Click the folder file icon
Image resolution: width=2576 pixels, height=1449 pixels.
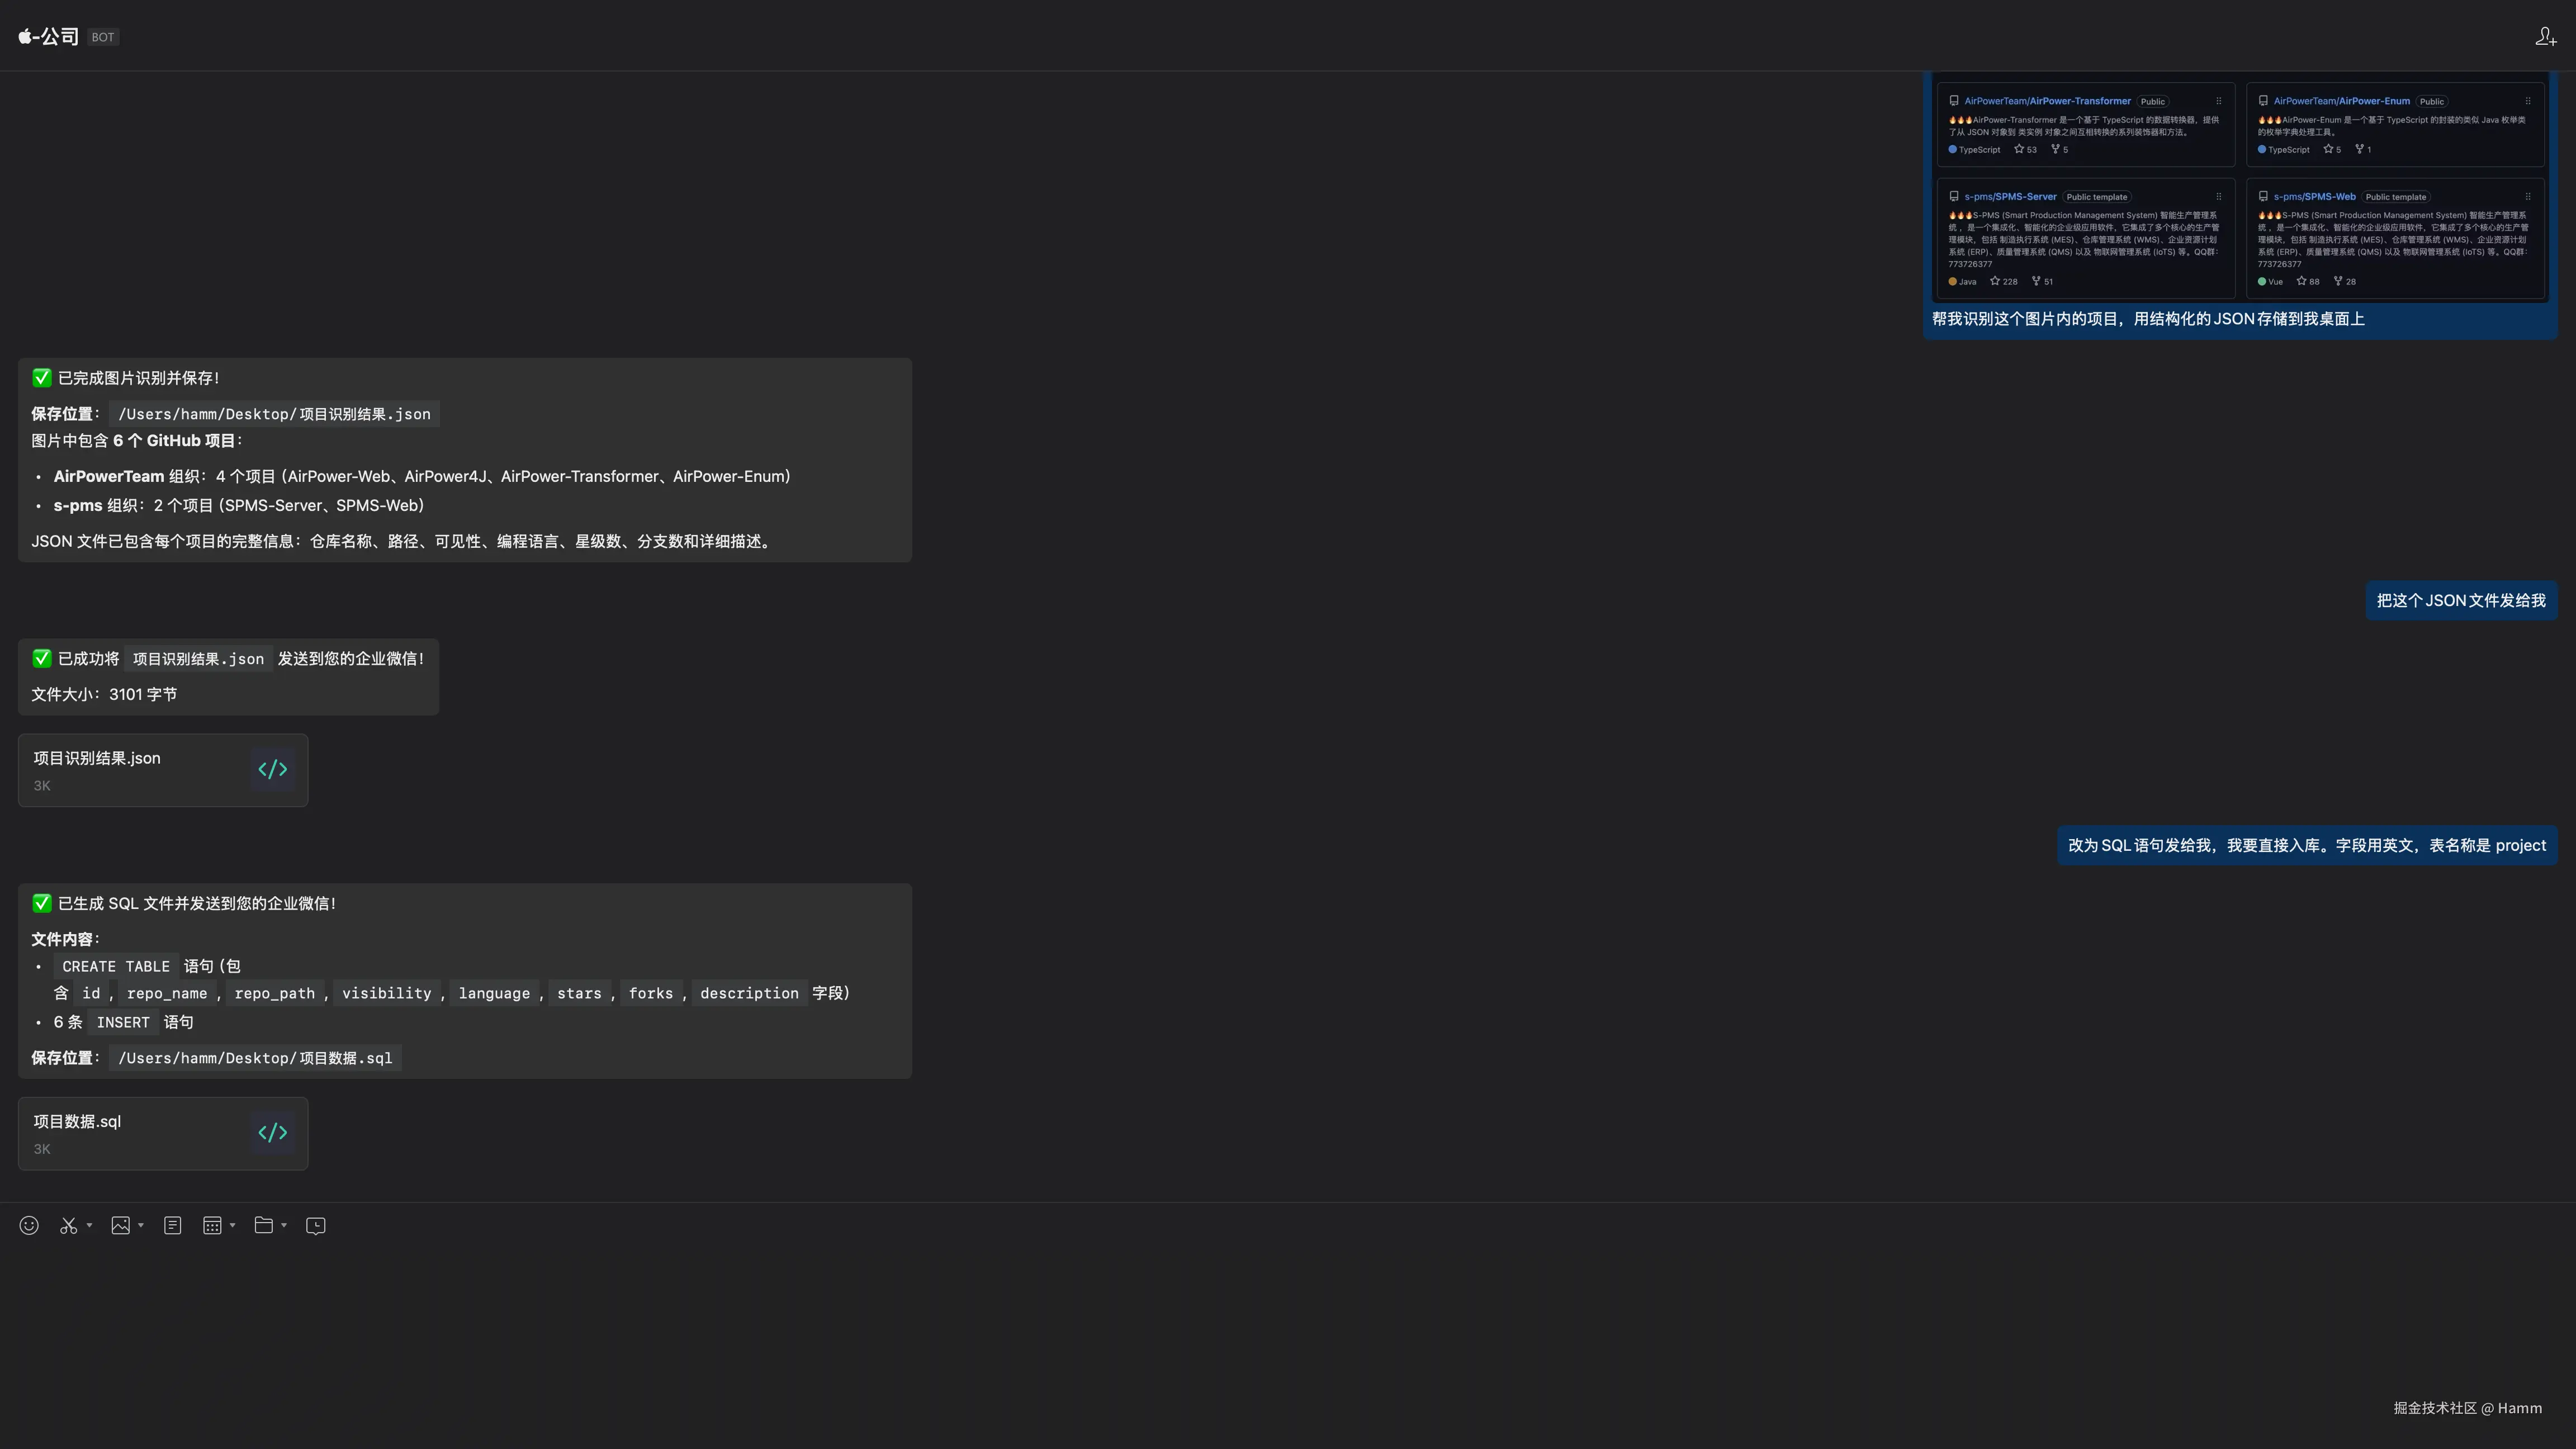point(264,1225)
